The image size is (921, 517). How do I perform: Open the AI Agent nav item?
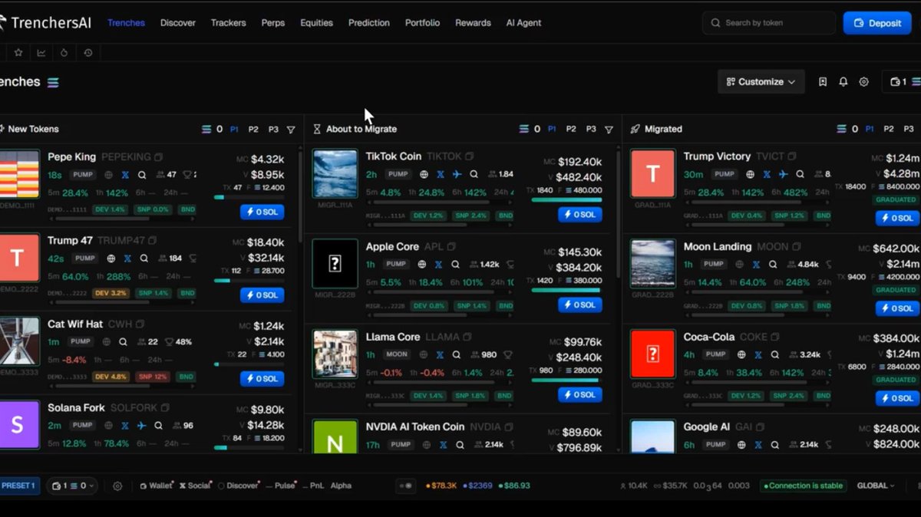pyautogui.click(x=523, y=23)
